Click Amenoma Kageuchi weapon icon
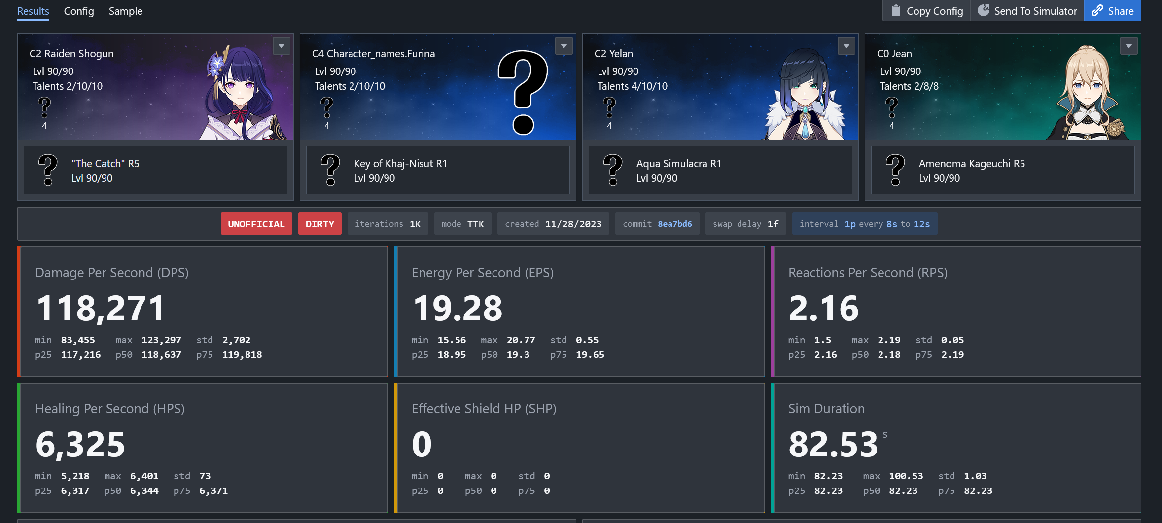 pyautogui.click(x=895, y=170)
